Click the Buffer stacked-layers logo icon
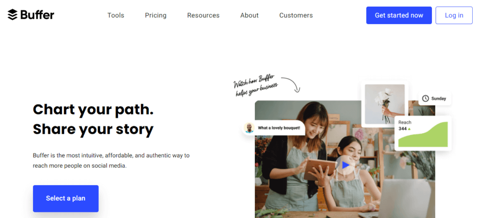This screenshot has height=218, width=484. (x=13, y=15)
